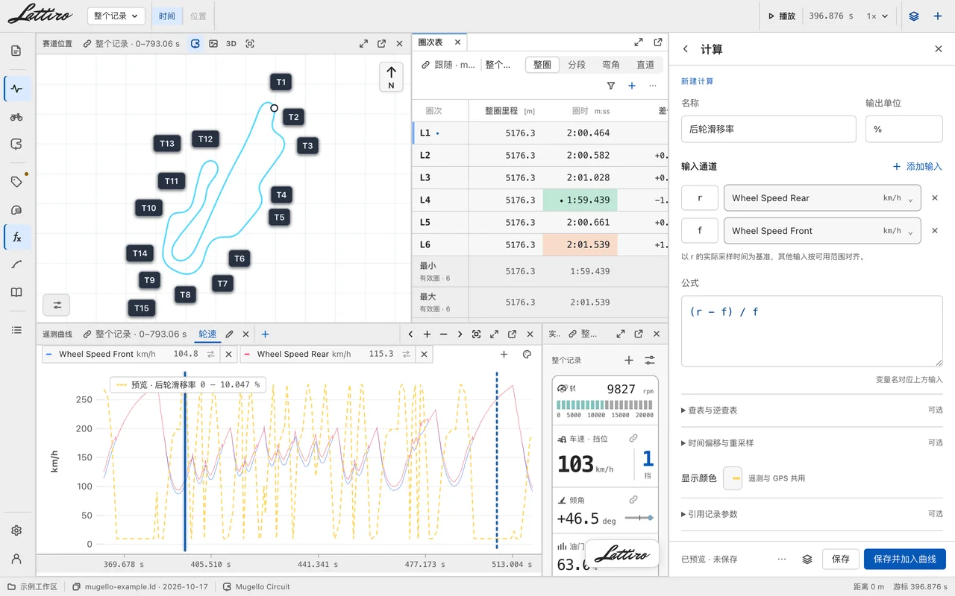The width and height of the screenshot is (955, 596).
Task: Open the Wheel Speed Rear channel dropdown
Action: 822,198
